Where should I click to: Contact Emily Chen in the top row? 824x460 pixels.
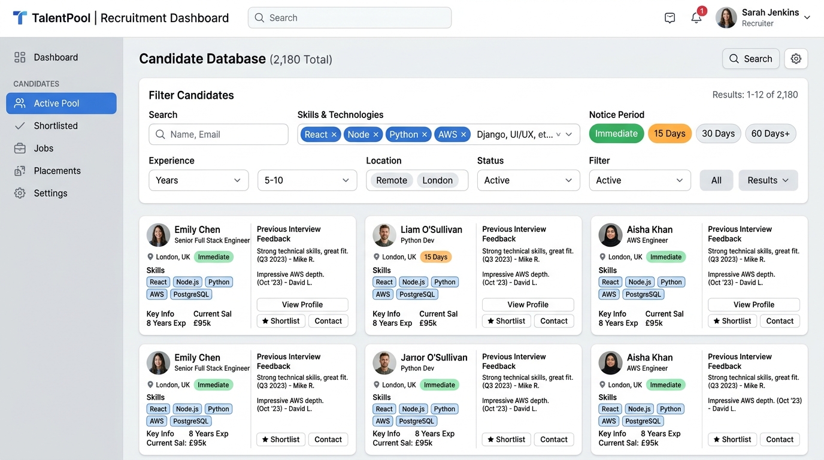(328, 321)
